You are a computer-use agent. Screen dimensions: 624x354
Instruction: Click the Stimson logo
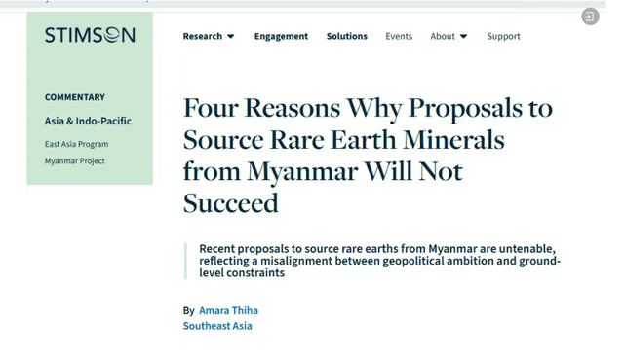(x=90, y=35)
